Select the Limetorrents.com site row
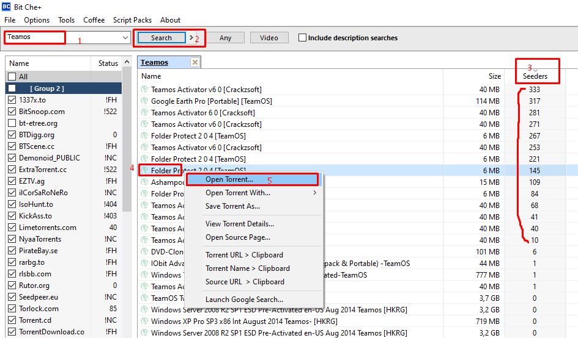This screenshot has width=578, height=338. pyautogui.click(x=64, y=228)
